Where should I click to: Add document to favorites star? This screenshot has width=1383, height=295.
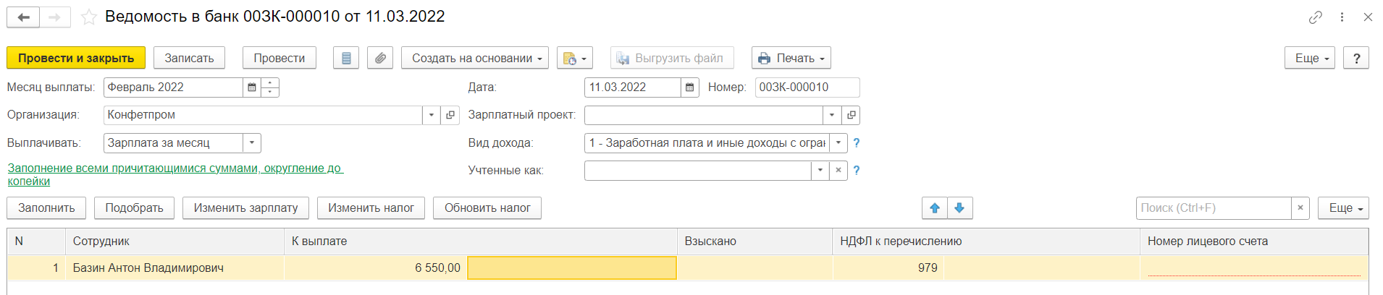[89, 17]
